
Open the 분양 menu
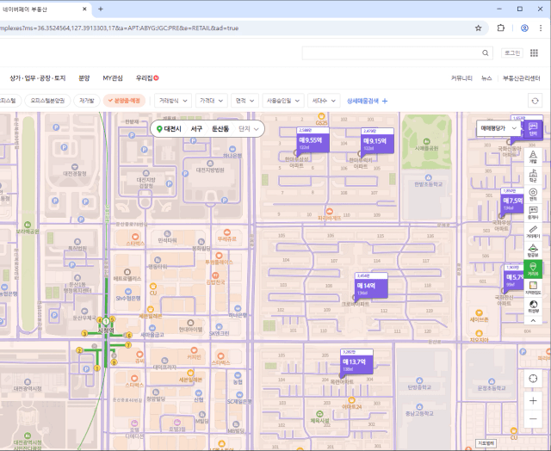click(84, 78)
